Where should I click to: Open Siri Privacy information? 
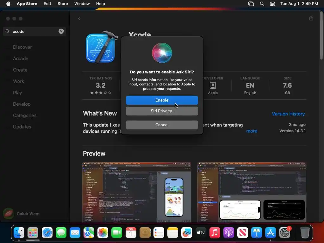coord(162,111)
